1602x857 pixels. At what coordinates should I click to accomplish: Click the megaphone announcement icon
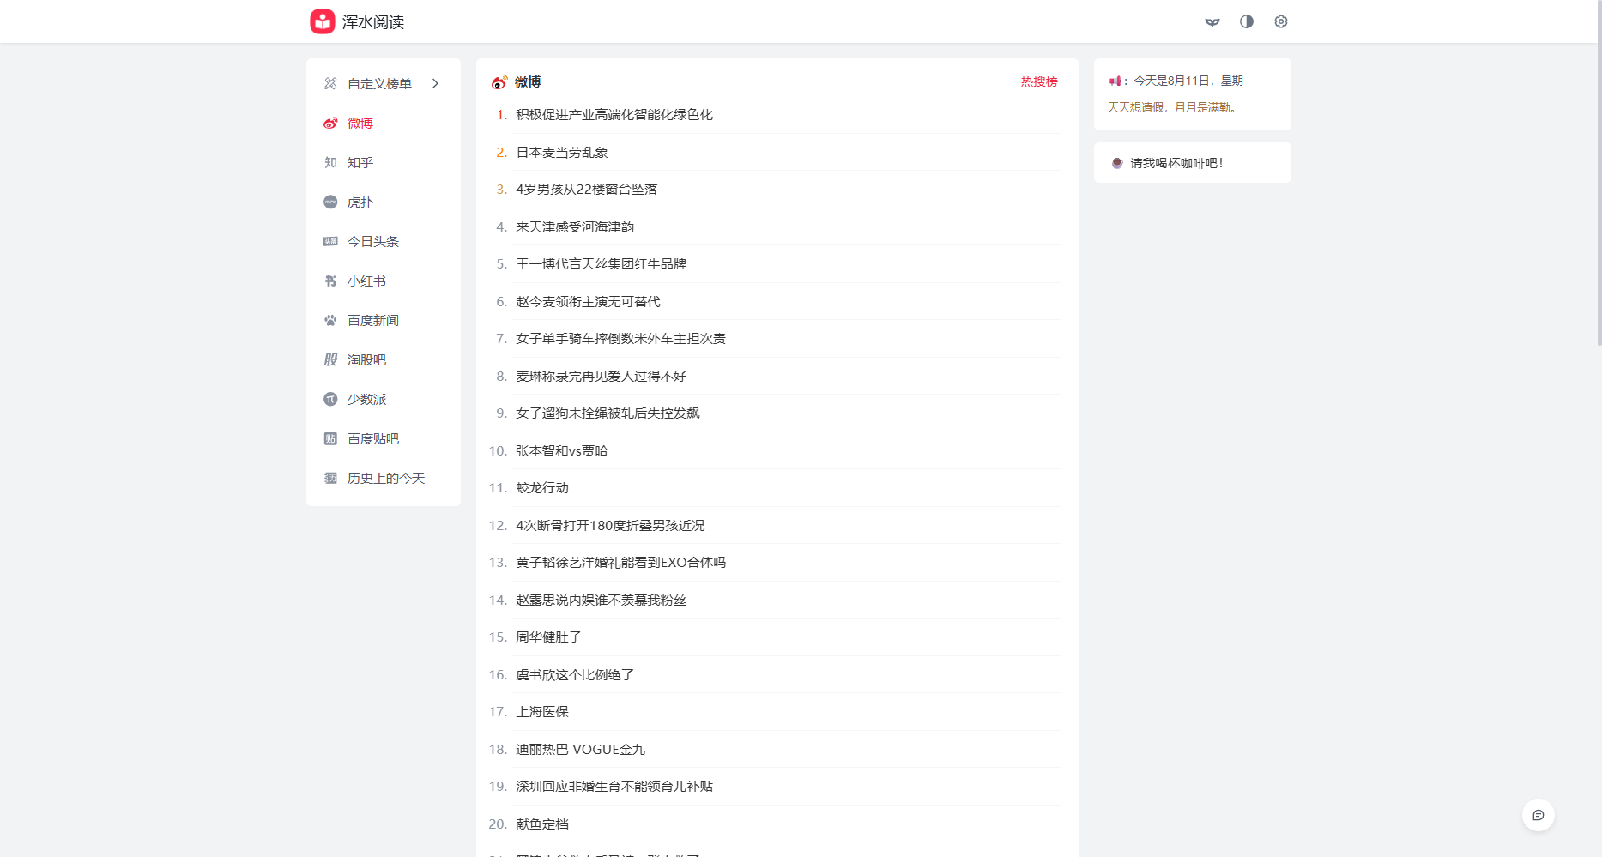(1115, 81)
